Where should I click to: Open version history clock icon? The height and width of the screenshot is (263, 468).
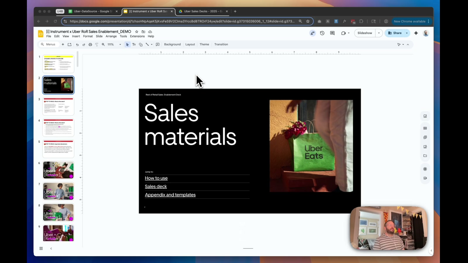[x=322, y=33]
